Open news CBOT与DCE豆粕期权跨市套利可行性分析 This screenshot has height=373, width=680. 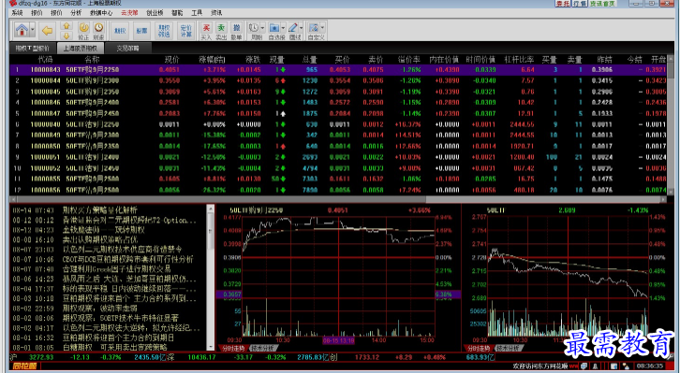[128, 259]
